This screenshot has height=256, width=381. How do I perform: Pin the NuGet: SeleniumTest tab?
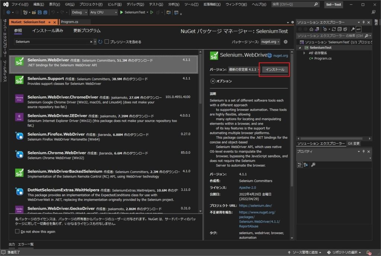49,22
